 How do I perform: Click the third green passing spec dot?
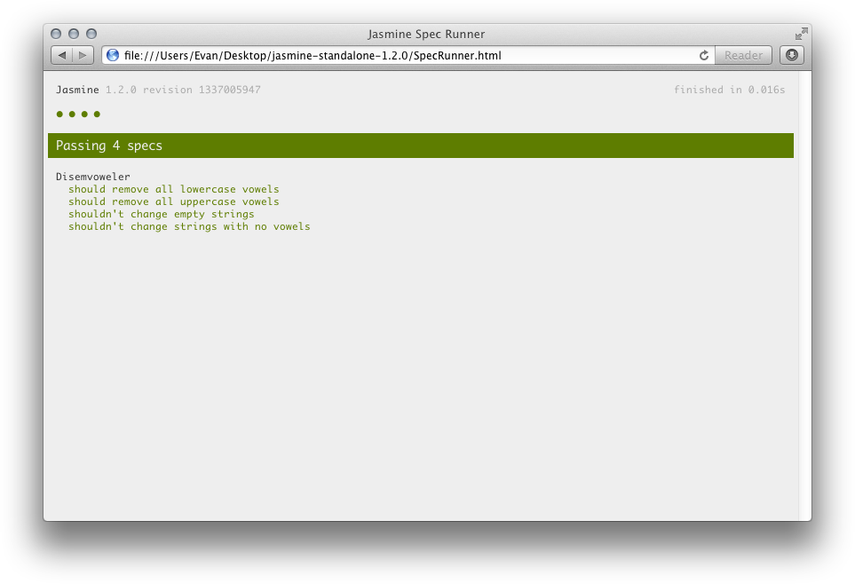84,114
